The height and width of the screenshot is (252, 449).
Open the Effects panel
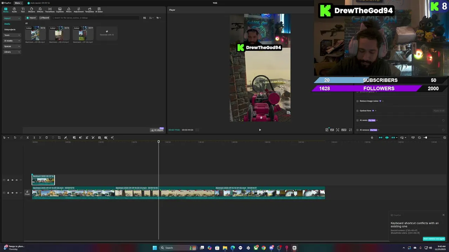(x=40, y=10)
